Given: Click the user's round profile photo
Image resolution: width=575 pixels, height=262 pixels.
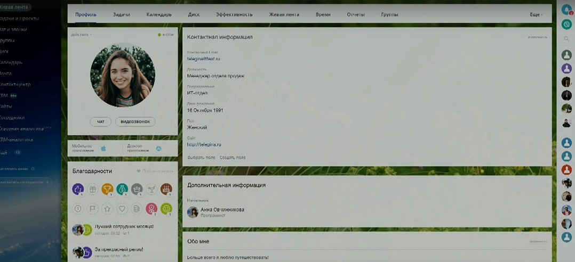Looking at the screenshot, I should click(123, 75).
